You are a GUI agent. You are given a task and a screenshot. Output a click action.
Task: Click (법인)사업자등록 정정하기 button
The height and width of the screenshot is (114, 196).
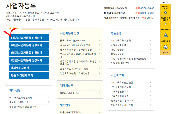pos(29,60)
